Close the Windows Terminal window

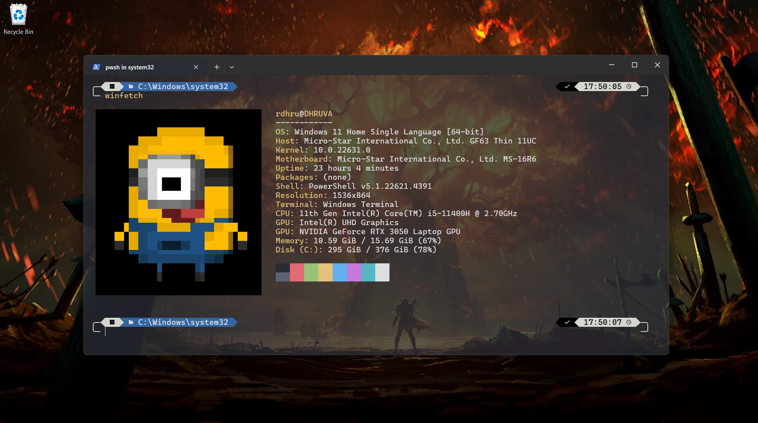coord(657,65)
